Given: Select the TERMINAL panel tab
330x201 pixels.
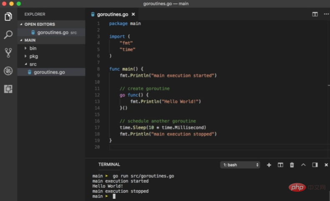Looking at the screenshot, I should pyautogui.click(x=109, y=164).
